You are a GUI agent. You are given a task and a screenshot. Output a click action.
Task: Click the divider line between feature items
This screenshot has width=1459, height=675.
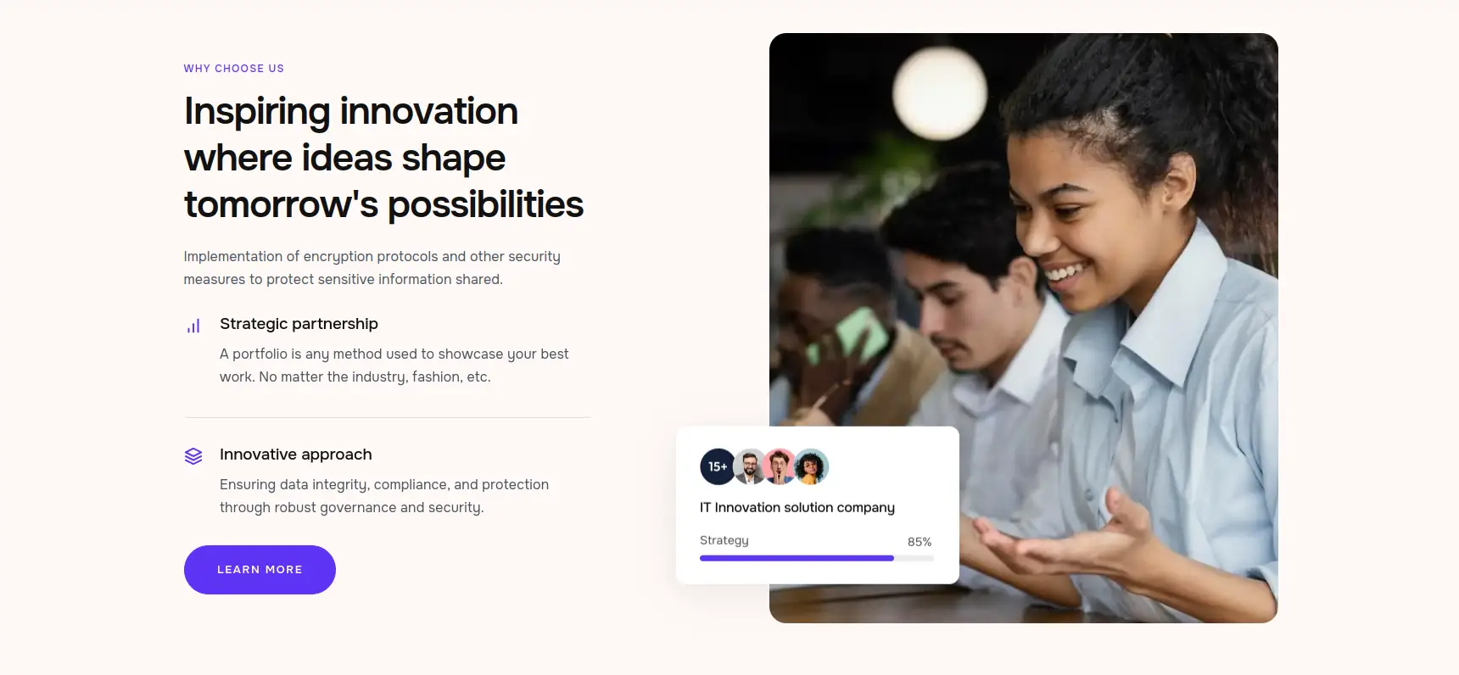(x=388, y=417)
